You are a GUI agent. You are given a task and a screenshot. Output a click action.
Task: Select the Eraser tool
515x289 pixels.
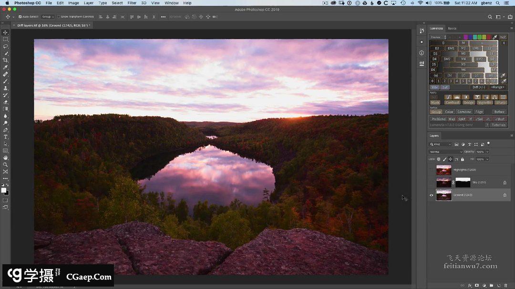point(6,102)
